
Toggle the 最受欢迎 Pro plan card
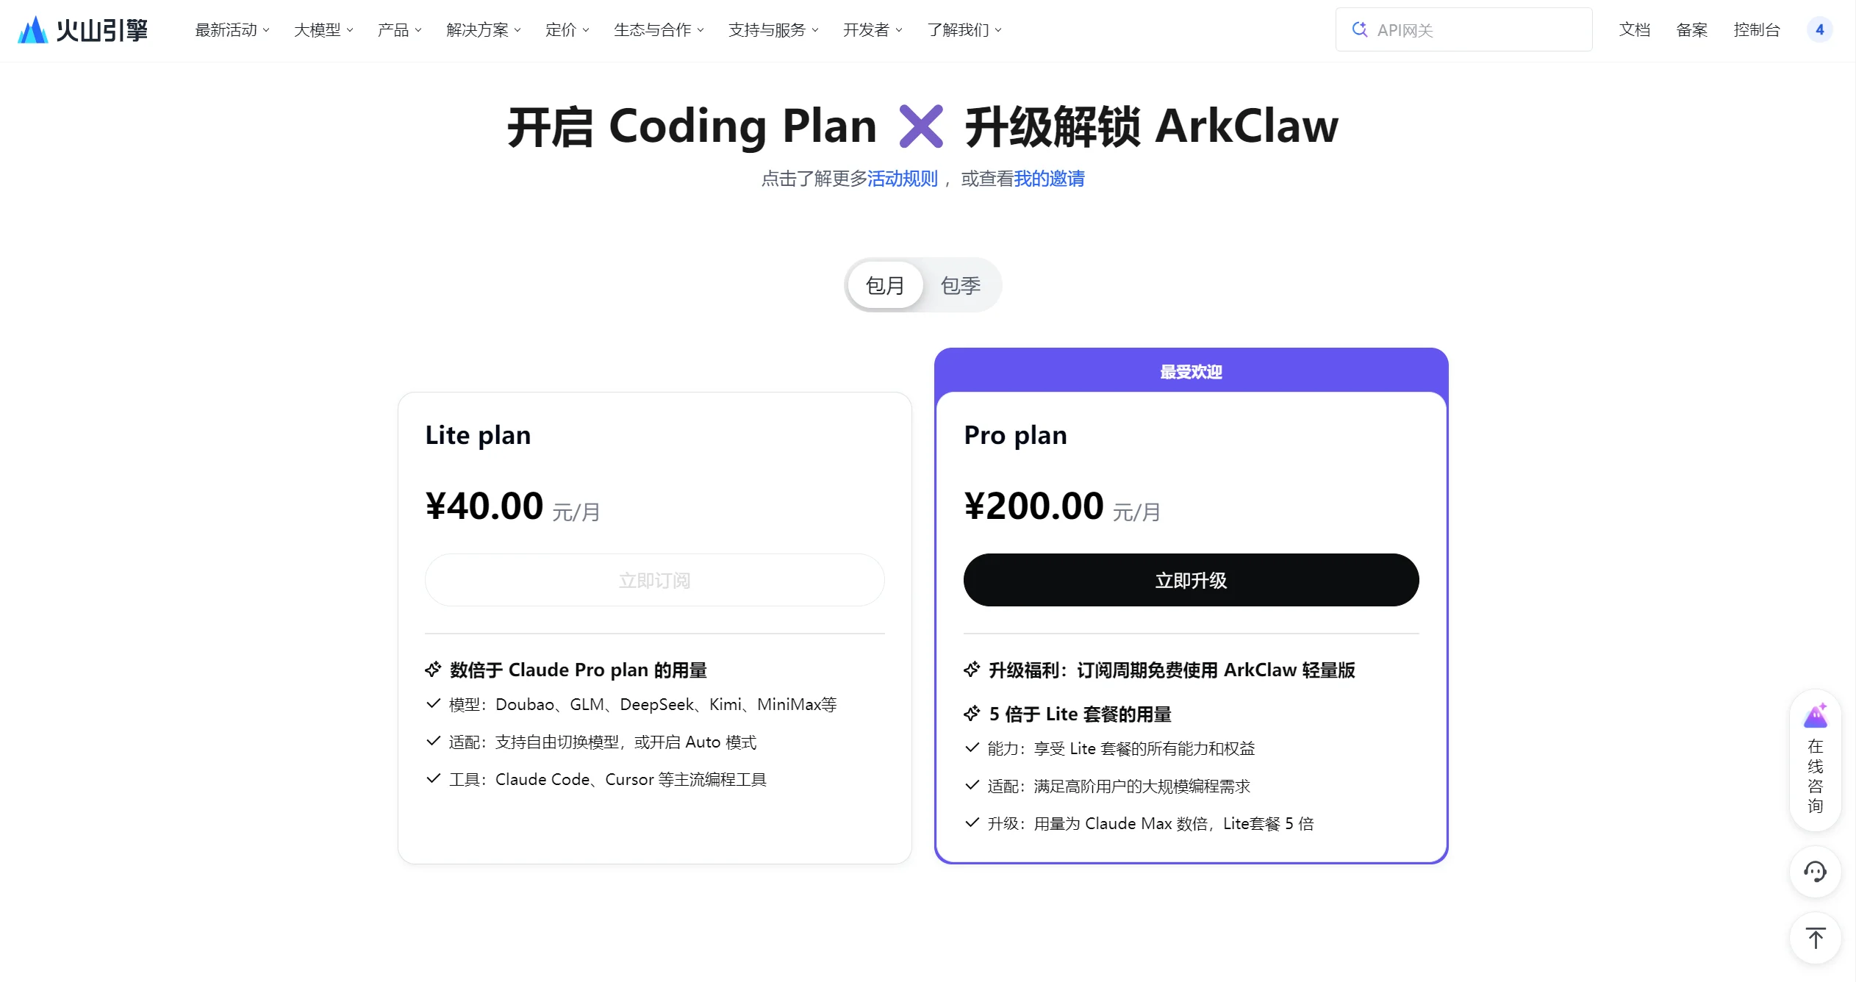tap(1190, 372)
